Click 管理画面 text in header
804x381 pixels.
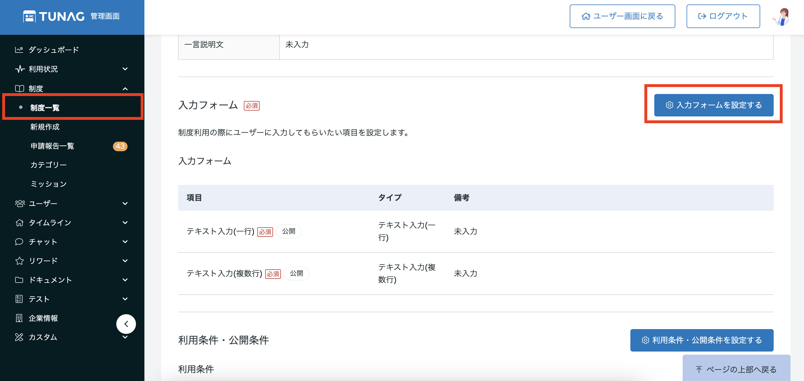(x=105, y=16)
